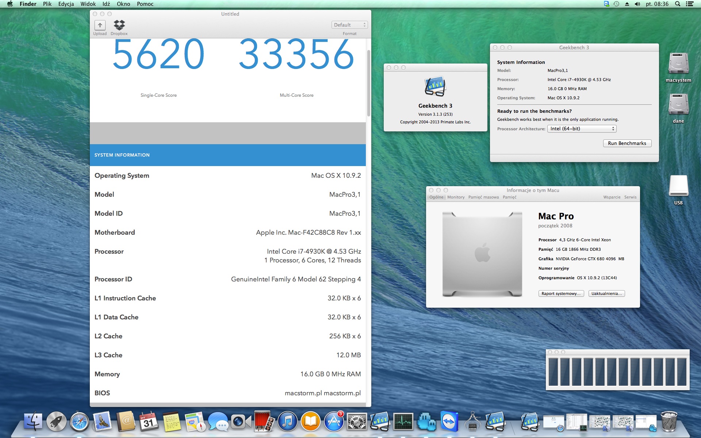This screenshot has height=438, width=701.
Task: Open Launchpad rocket icon in the Dock
Action: tap(56, 421)
